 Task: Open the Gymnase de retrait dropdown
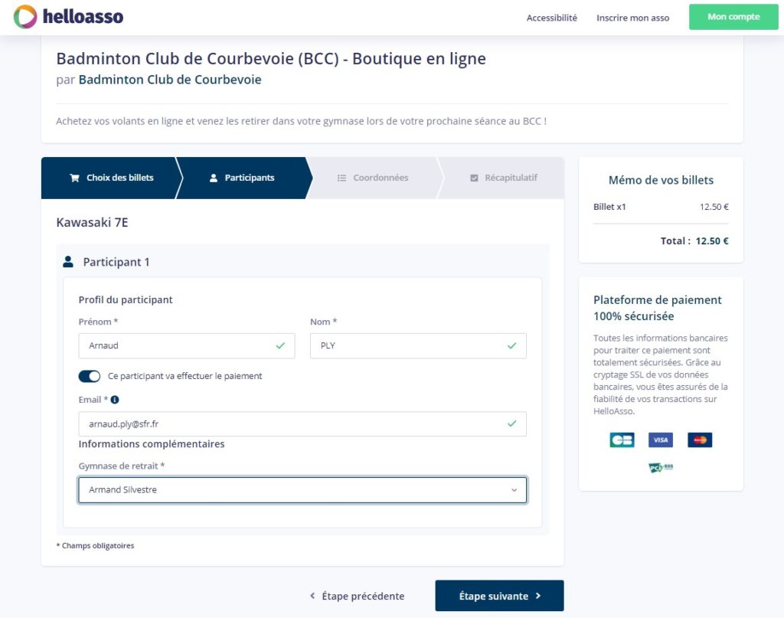coord(302,490)
